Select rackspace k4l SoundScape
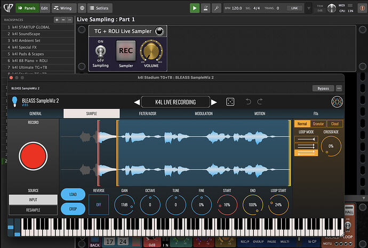Viewport: 368px width, 248px height. tap(38, 34)
